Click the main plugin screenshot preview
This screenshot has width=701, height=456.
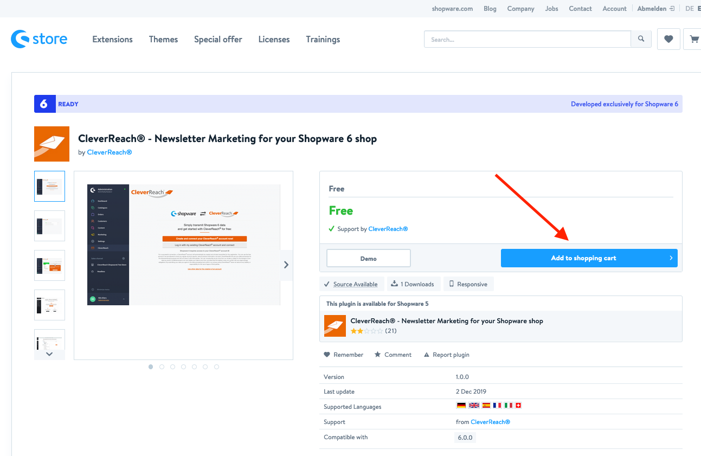(x=184, y=245)
